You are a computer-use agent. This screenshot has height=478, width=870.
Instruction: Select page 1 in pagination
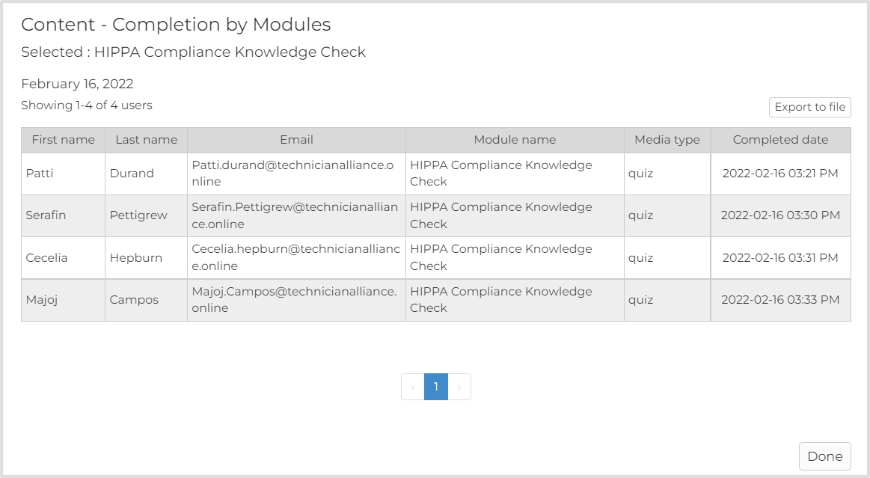[x=436, y=387]
